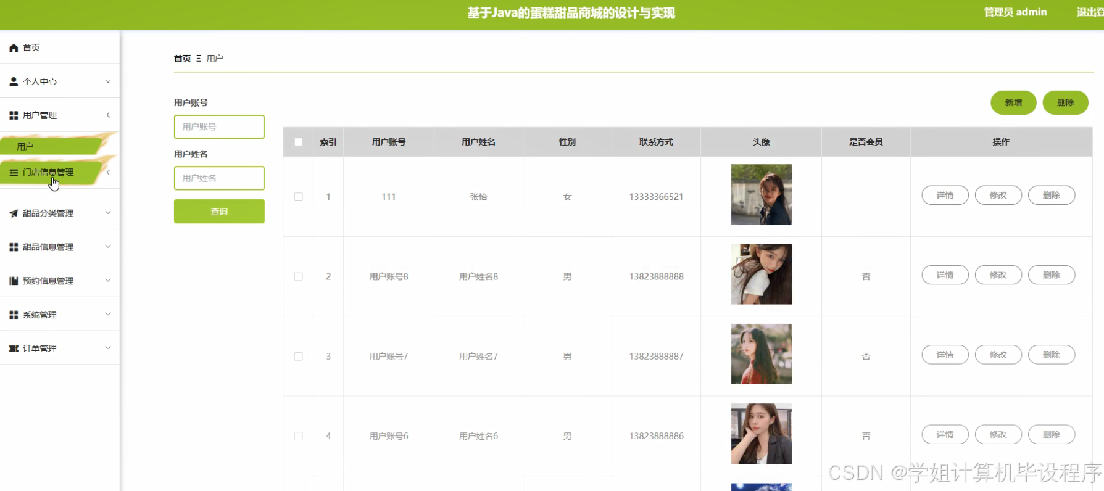
Task: Click the icon beside 订单管理
Action: coord(14,349)
